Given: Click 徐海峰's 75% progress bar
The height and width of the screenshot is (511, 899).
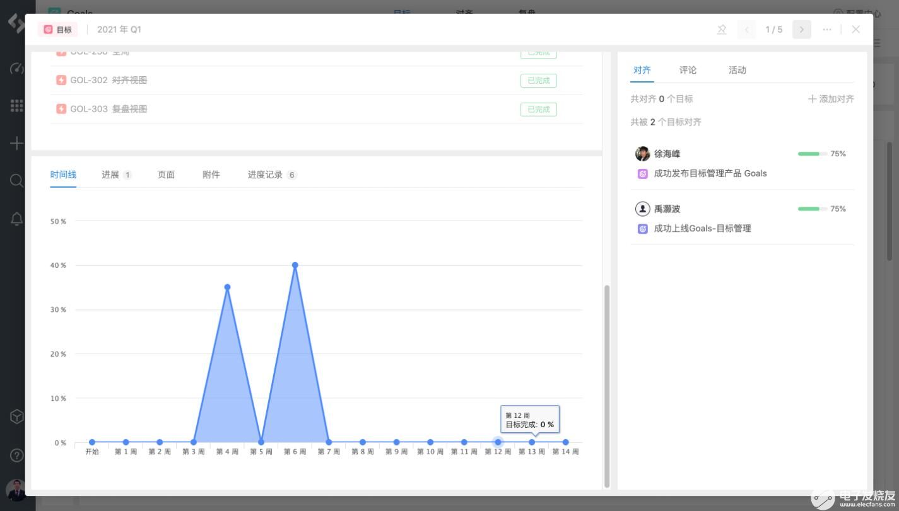Looking at the screenshot, I should [x=813, y=154].
